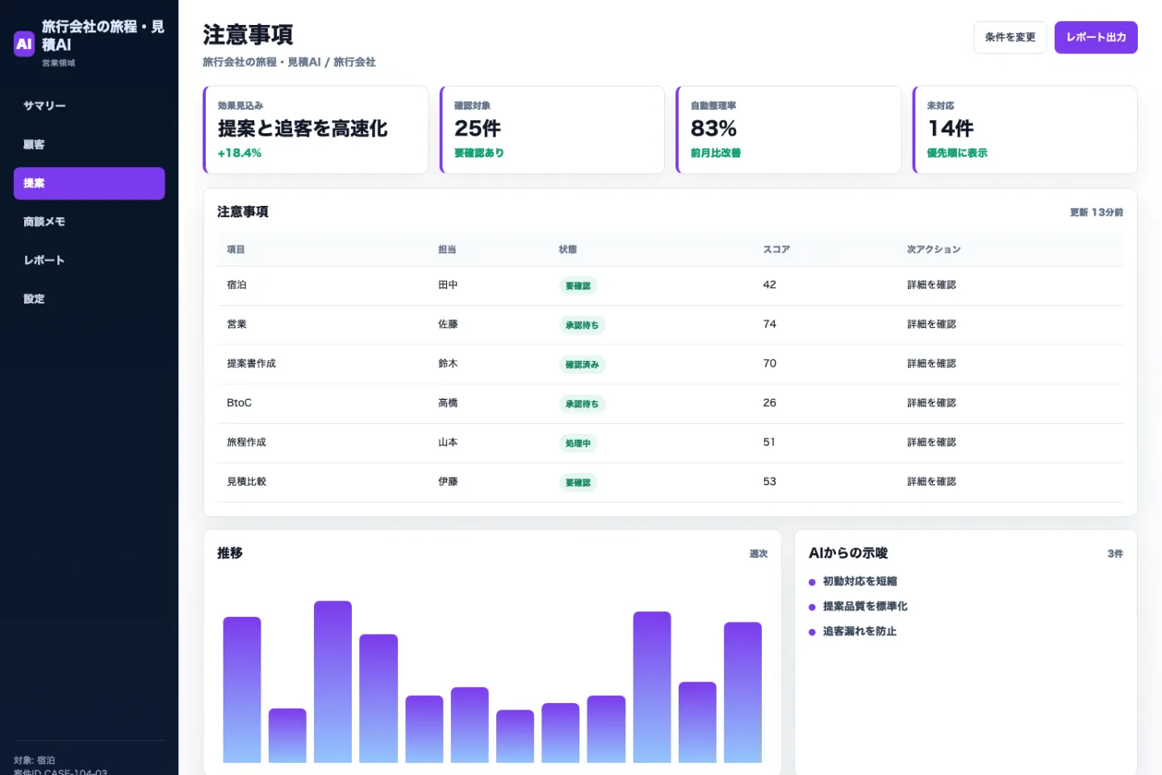Click 詳細を確認 in the 提案書作成 row
The height and width of the screenshot is (775, 1162).
(x=931, y=364)
